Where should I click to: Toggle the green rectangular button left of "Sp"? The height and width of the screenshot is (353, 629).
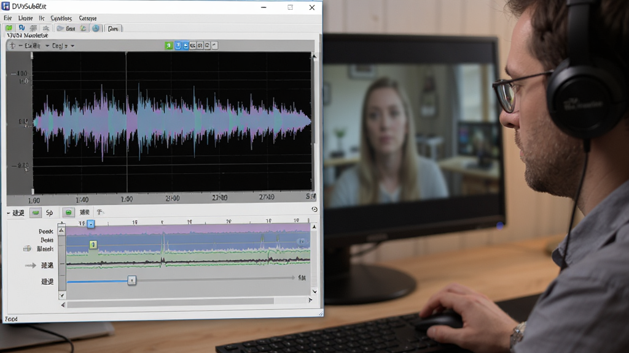tap(36, 213)
